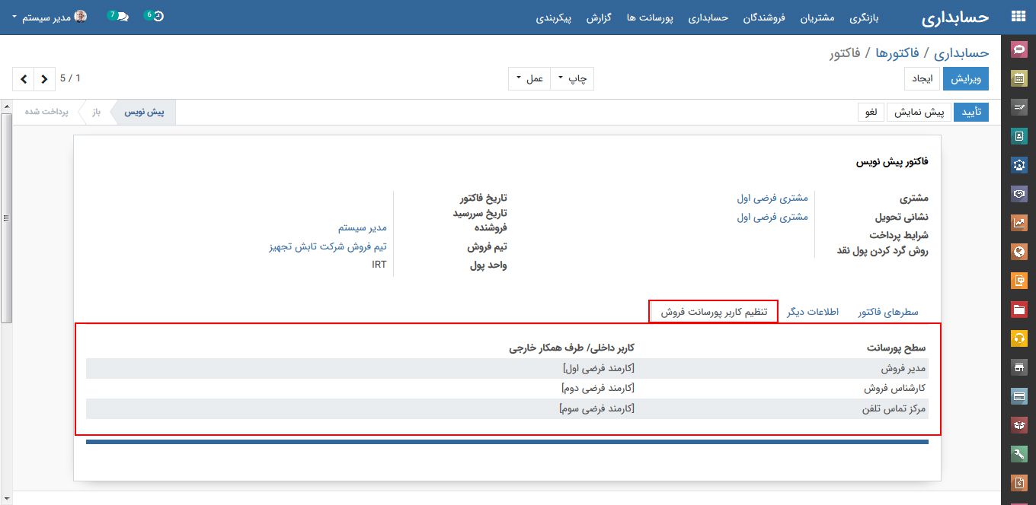Click the پرداخت شده paid status stage
Screen dimensions: 1036x505
pos(46,112)
